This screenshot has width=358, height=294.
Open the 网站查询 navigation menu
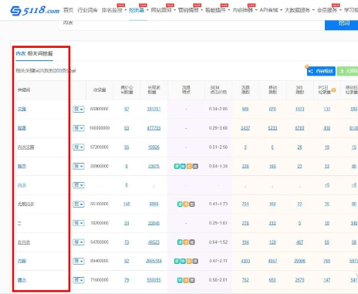click(163, 10)
